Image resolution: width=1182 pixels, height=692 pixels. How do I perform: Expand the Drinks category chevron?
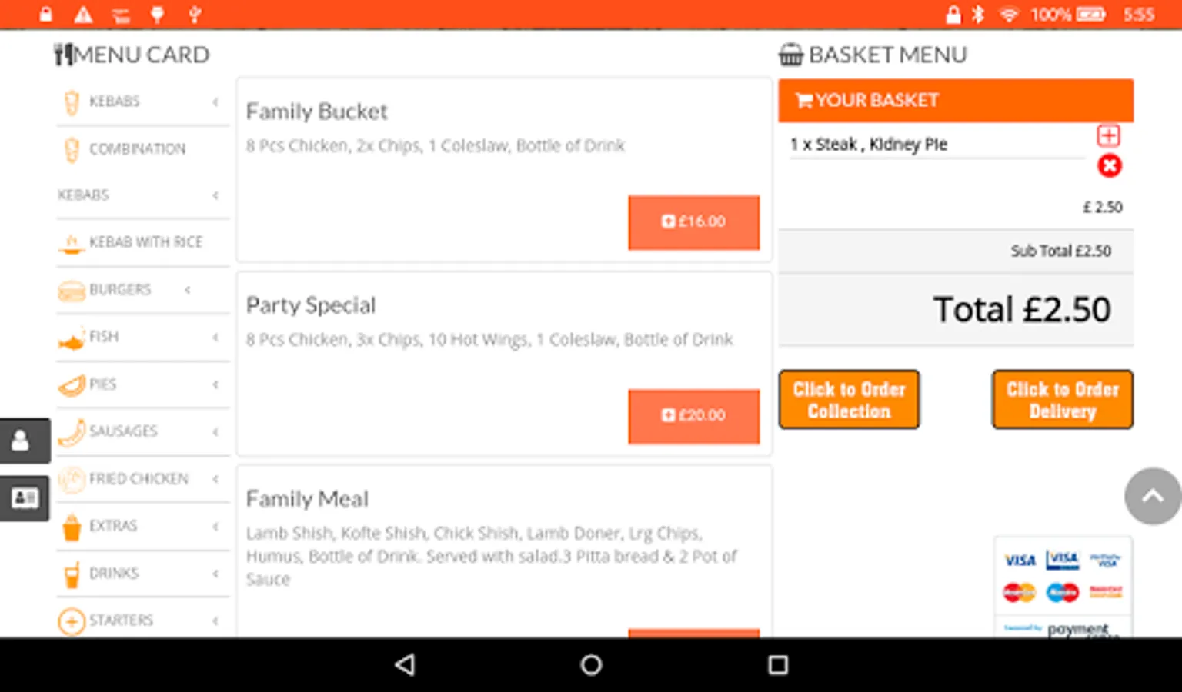tap(215, 574)
